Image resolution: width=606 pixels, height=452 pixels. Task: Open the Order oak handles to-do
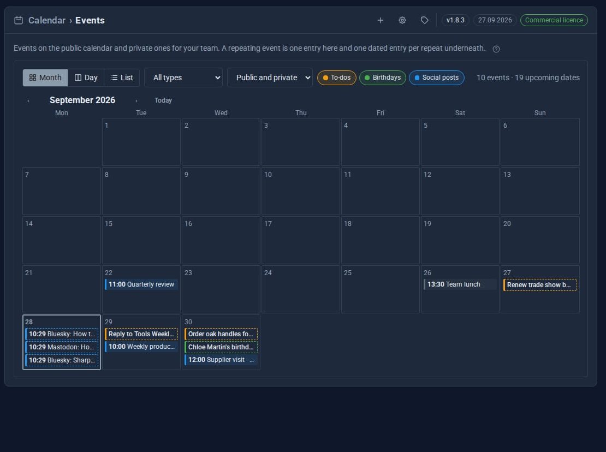point(221,334)
